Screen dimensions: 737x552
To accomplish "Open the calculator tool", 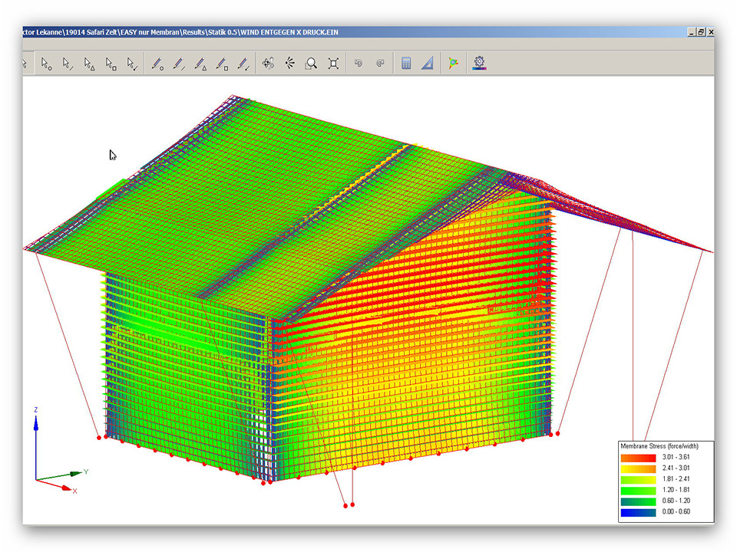I will 406,64.
